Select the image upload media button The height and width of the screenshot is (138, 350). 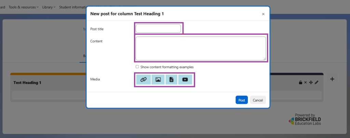tap(158, 79)
